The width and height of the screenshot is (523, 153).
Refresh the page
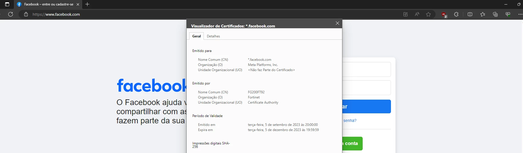[x=11, y=14]
